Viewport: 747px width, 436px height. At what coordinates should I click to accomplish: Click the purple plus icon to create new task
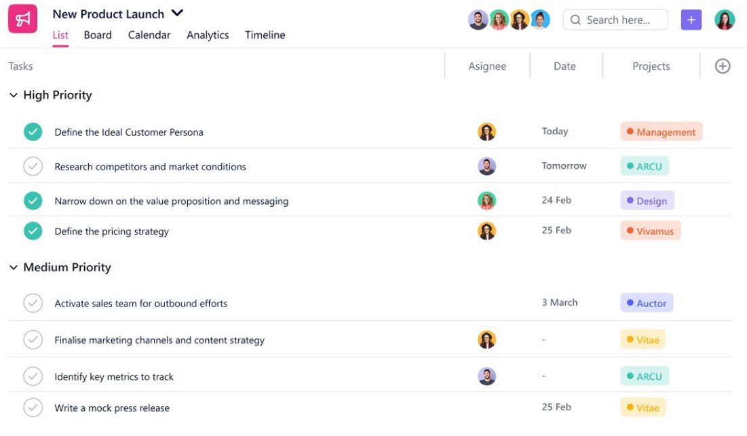691,20
